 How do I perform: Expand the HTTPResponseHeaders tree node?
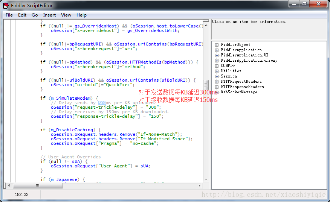(x=217, y=87)
